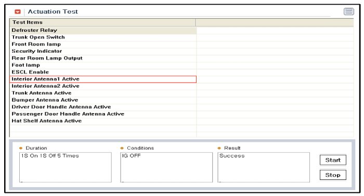Screen dimensions: 364x196
Task: Start the actuation test
Action: 333,160
